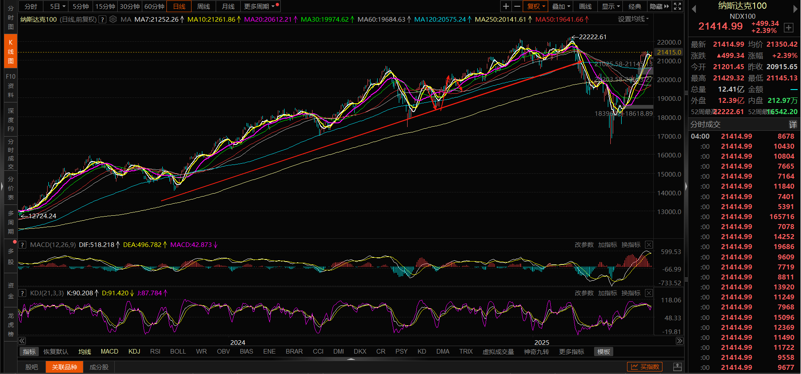801x374 pixels.
Task: Open 分价表 in left sidebar
Action: point(11,188)
